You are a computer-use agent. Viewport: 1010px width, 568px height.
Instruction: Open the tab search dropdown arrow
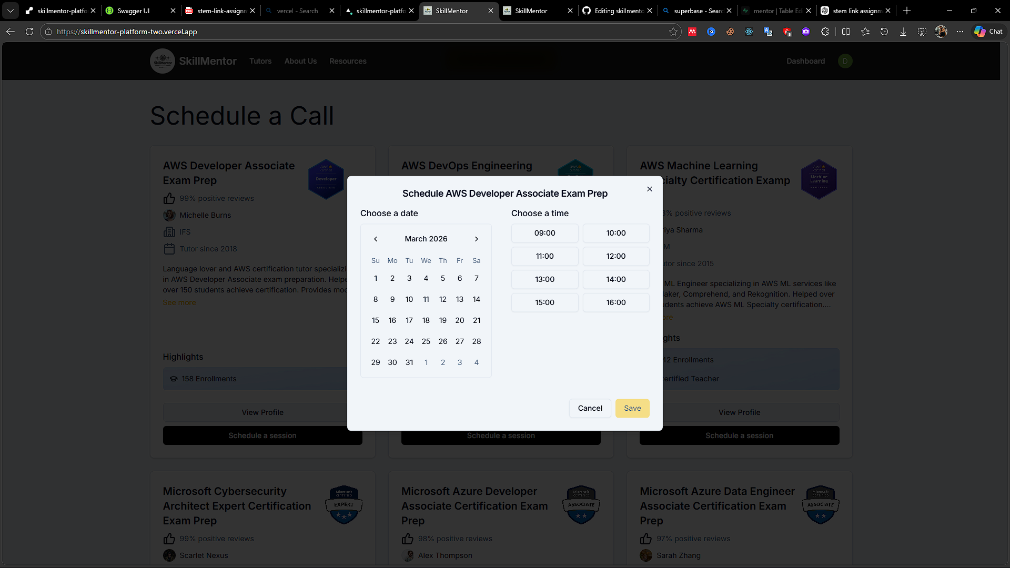click(11, 11)
